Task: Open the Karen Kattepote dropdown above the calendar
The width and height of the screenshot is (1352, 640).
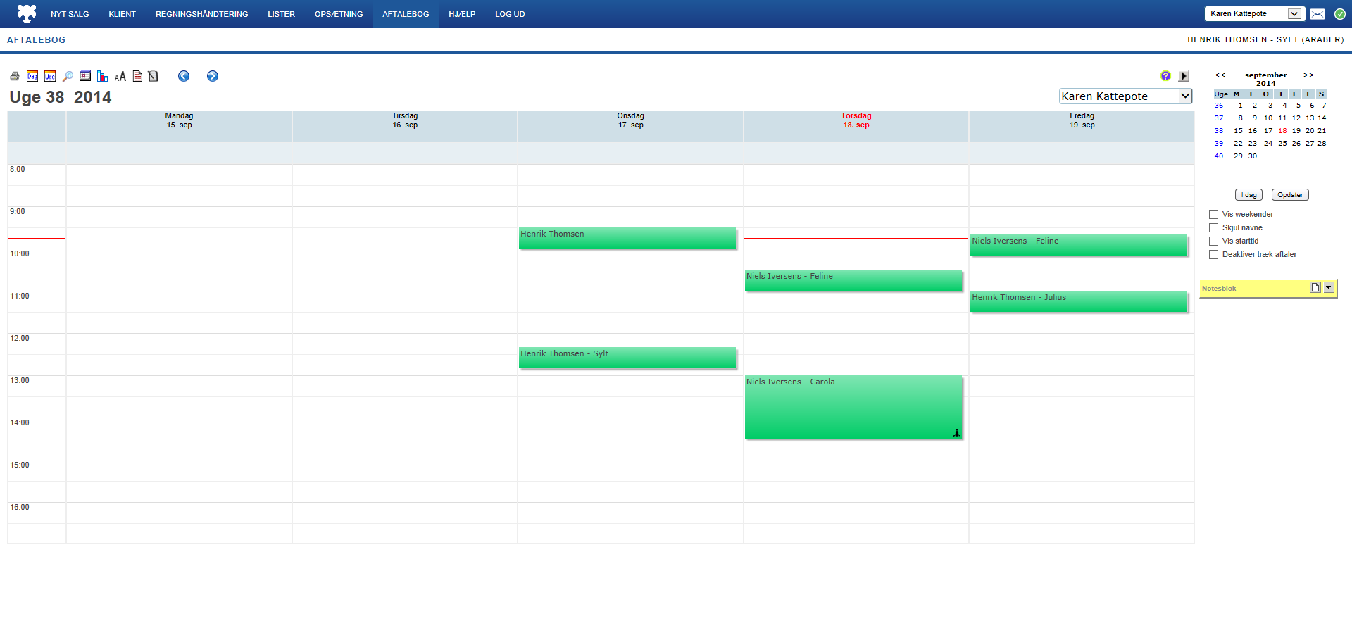Action: (1185, 96)
